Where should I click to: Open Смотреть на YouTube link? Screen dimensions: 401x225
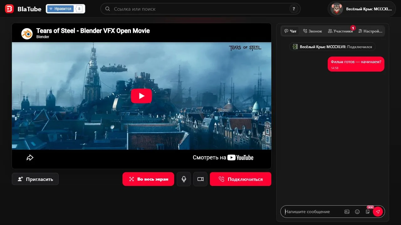223,157
